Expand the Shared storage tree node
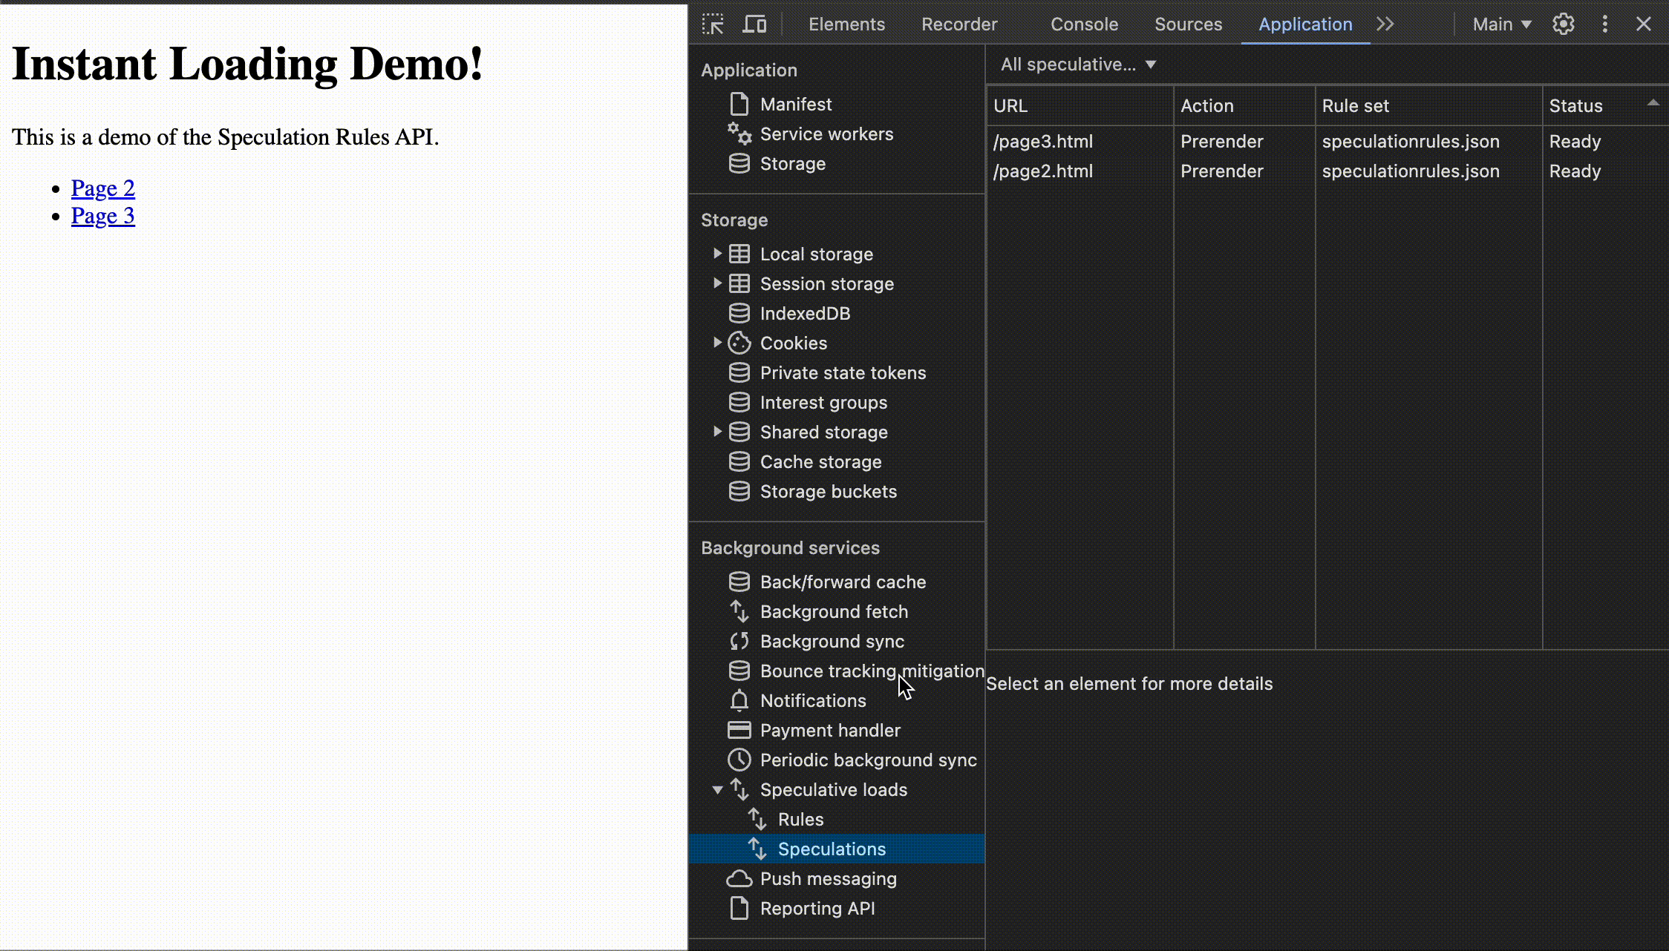This screenshot has height=951, width=1669. click(716, 432)
